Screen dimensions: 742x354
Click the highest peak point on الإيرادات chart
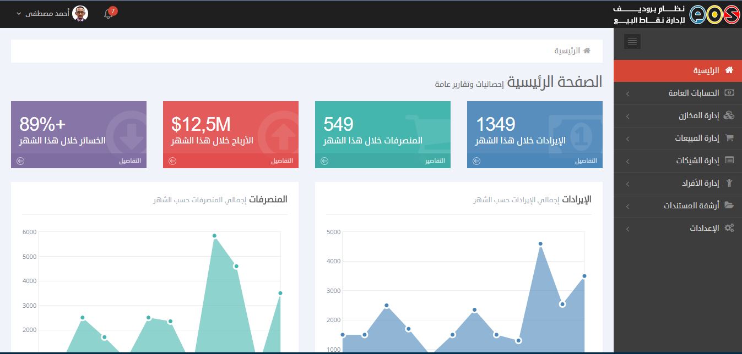tap(540, 244)
